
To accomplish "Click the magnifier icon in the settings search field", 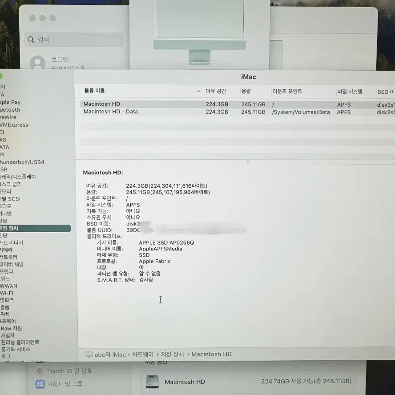I will pyautogui.click(x=31, y=40).
